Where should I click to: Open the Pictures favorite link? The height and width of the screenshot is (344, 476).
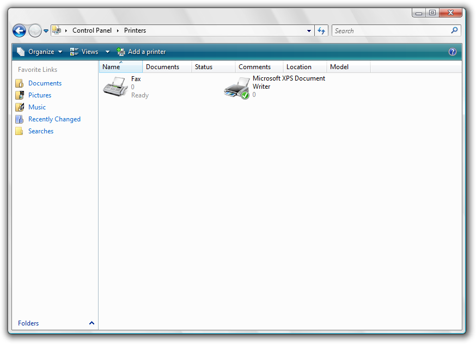tap(40, 95)
